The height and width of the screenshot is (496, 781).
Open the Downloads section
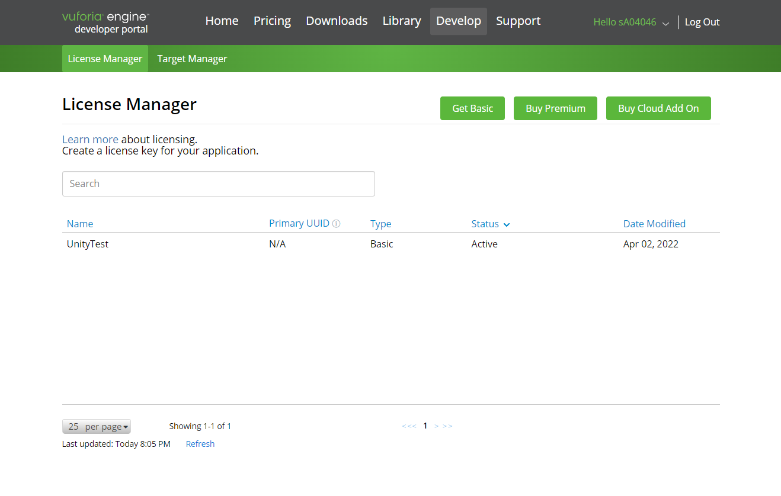point(337,21)
